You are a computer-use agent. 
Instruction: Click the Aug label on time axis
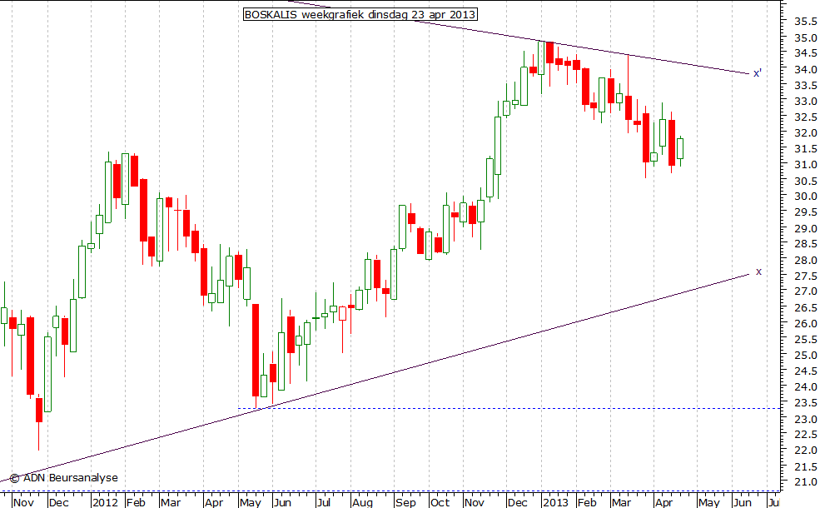coord(362,502)
